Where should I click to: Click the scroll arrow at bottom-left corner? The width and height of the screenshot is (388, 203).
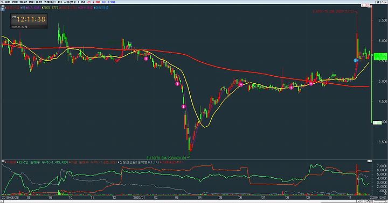[2, 201]
